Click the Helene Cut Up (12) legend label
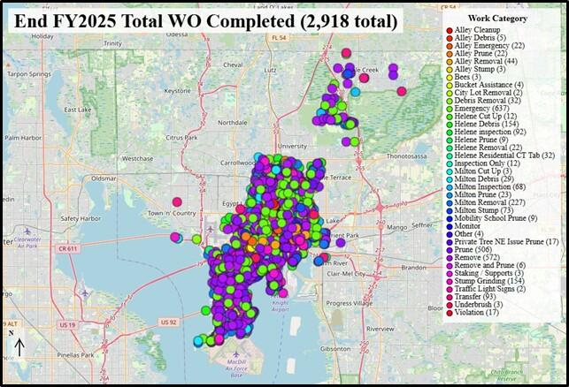569x387 pixels. [x=486, y=117]
